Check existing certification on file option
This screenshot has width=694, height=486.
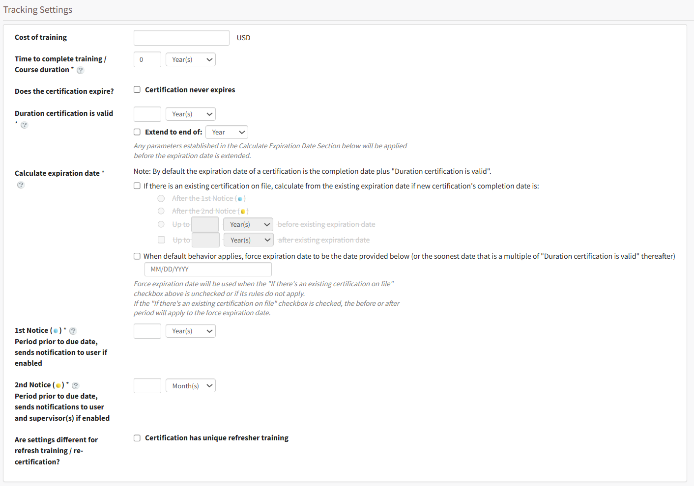point(137,186)
